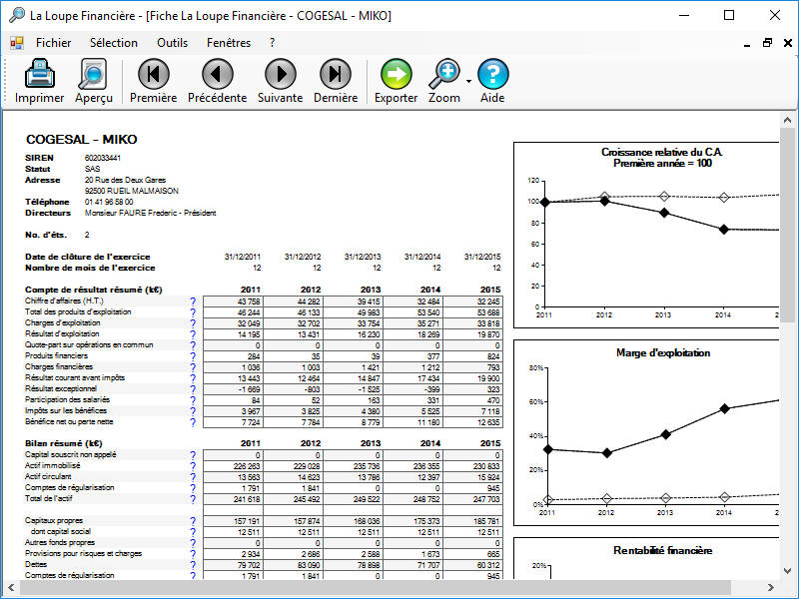Close the inner document window
This screenshot has height=599, width=799.
[788, 43]
